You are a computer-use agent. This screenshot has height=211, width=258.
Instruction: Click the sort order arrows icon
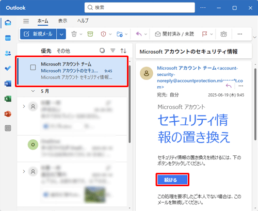tap(123, 51)
